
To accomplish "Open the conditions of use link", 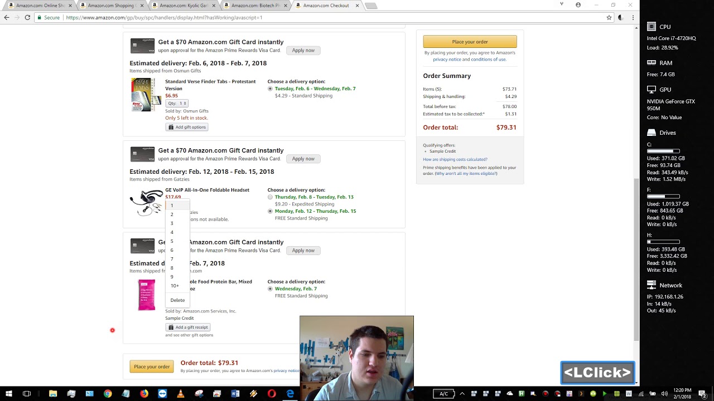I will pos(488,59).
